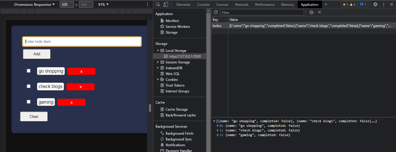Switch to the Sources tab
Viewport: 396px width, 152px height.
click(x=222, y=5)
